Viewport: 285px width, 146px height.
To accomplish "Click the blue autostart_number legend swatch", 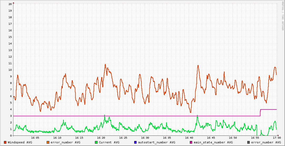I will pos(135,142).
